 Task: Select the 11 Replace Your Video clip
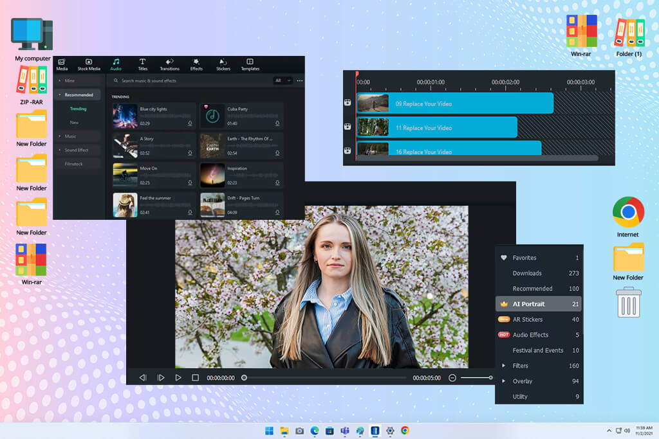[x=437, y=128]
